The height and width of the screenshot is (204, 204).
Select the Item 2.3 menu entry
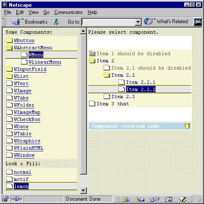[x=123, y=97]
